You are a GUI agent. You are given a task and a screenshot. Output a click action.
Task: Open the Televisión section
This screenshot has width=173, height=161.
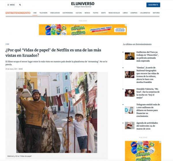pyautogui.click(x=43, y=13)
